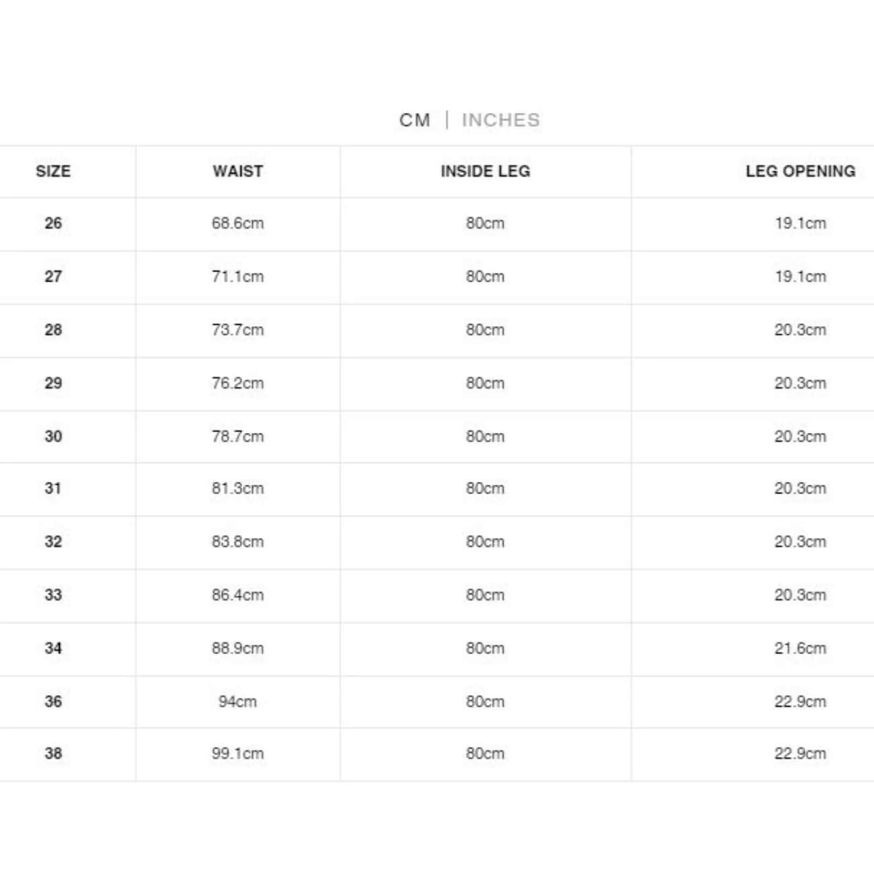Viewport: 874px width, 874px height.
Task: Click the 94cm waist cell
Action: 237,701
